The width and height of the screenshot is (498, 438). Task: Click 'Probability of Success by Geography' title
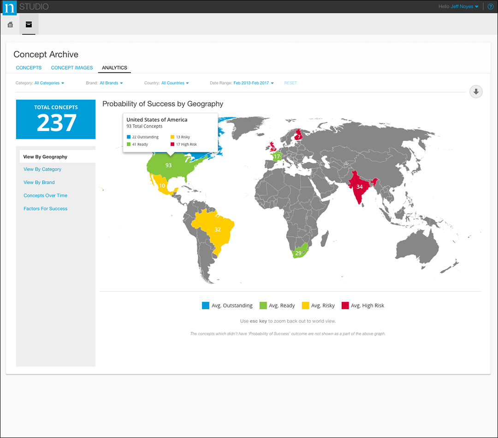coord(163,104)
